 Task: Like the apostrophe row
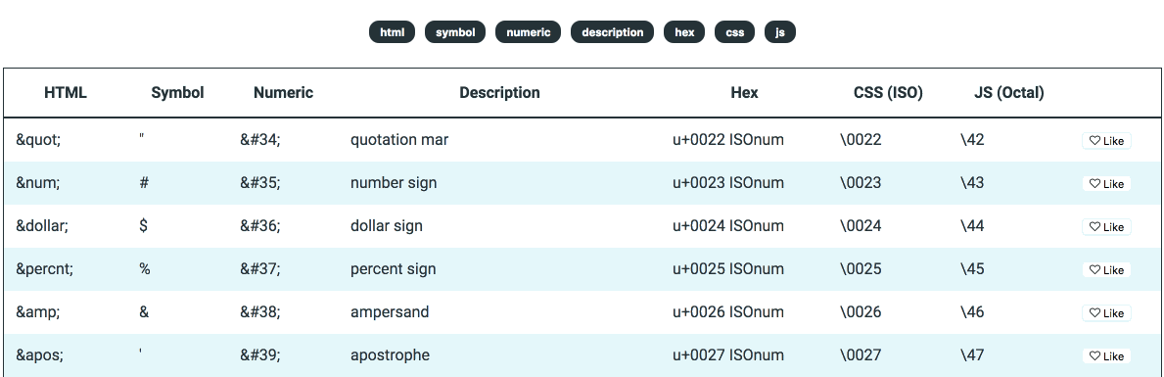point(1106,355)
